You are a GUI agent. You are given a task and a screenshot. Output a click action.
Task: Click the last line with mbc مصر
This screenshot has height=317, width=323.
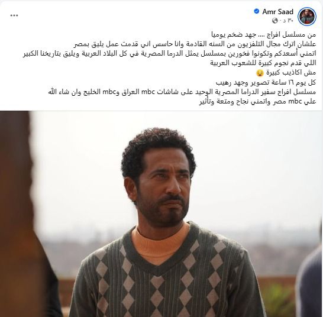click(x=257, y=102)
